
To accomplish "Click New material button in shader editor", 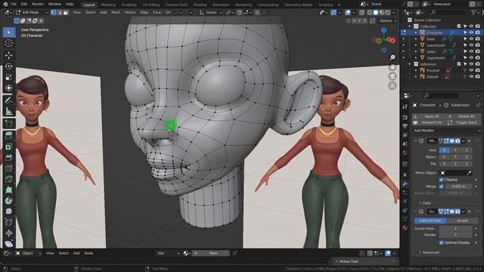I will click(x=211, y=253).
